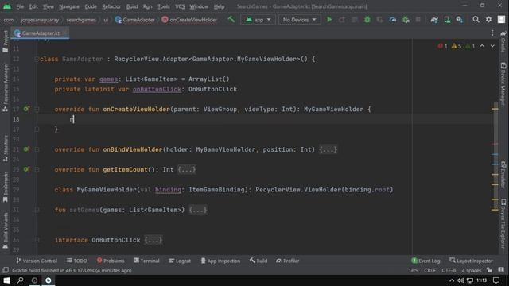Viewport: 509px width, 286px height.
Task: Start debugging with the bug icon
Action: pos(367,20)
